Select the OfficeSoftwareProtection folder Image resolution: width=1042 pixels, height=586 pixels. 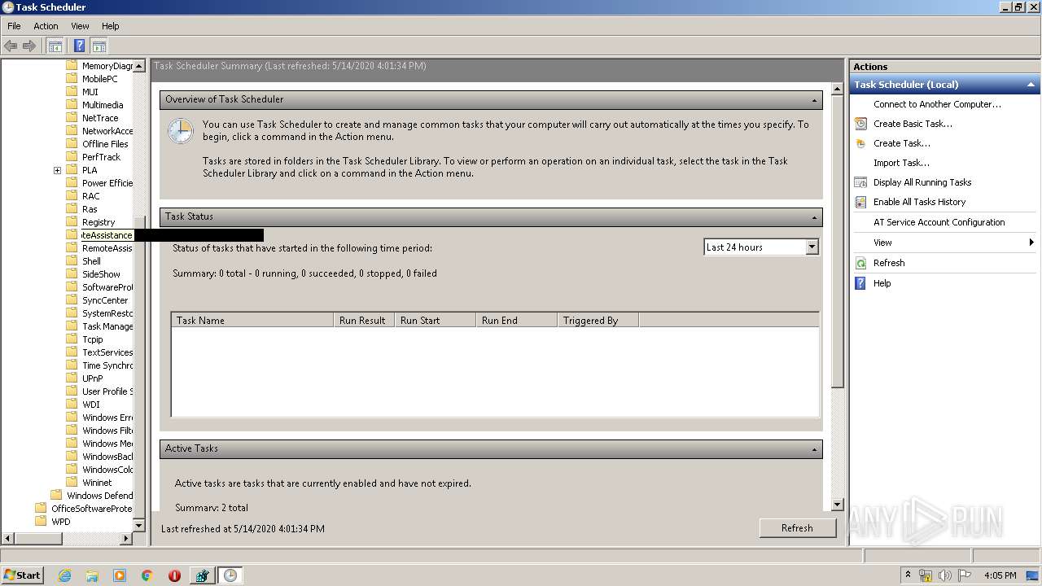coord(91,509)
